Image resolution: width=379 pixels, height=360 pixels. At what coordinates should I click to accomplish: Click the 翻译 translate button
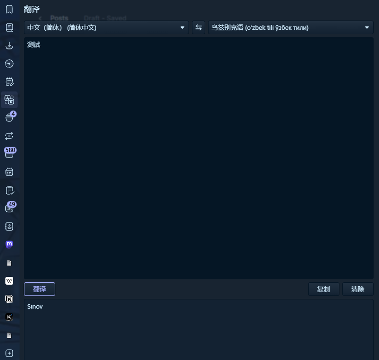[40, 289]
